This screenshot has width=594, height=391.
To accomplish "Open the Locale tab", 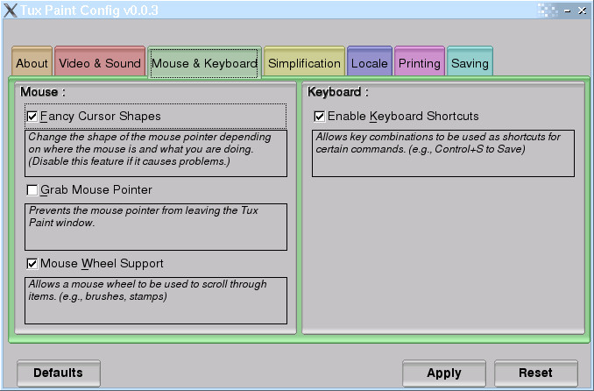I will pos(370,62).
